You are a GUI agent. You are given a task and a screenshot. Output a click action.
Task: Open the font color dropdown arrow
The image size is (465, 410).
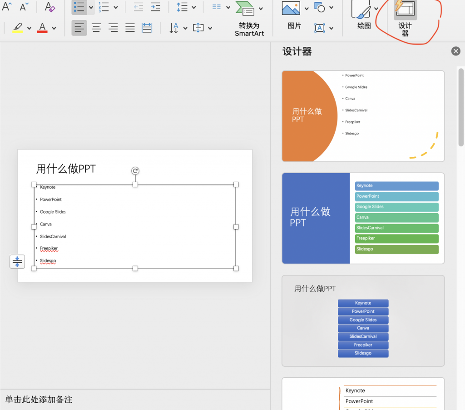54,29
